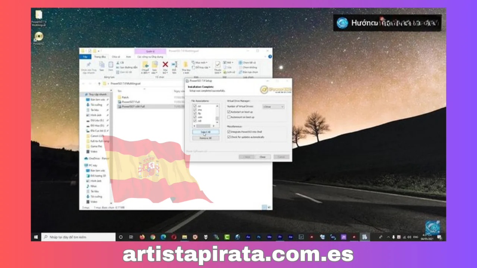This screenshot has height=268, width=477.
Task: Click Close in the PowerISO Setup dialog
Action: pos(263,157)
